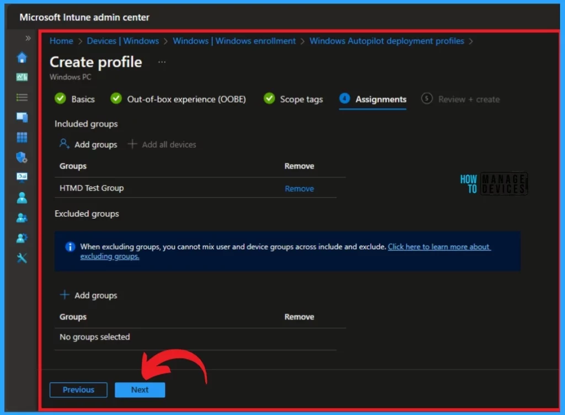
Task: Click the No groups selected text
Action: 95,337
